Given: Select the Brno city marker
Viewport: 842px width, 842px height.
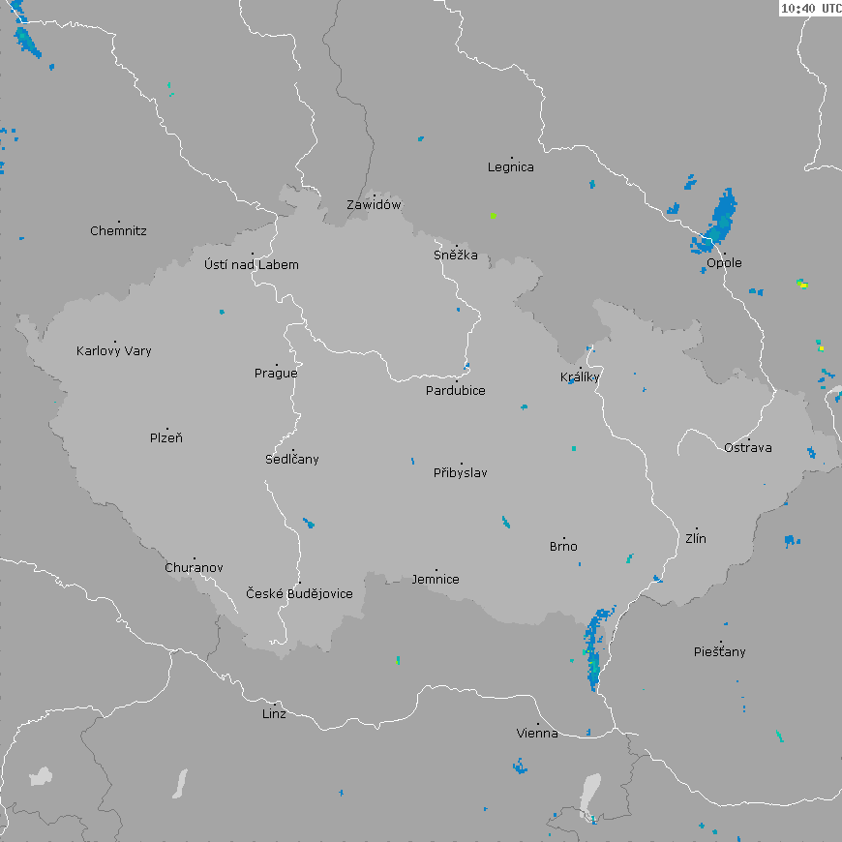Looking at the screenshot, I should coord(564,537).
